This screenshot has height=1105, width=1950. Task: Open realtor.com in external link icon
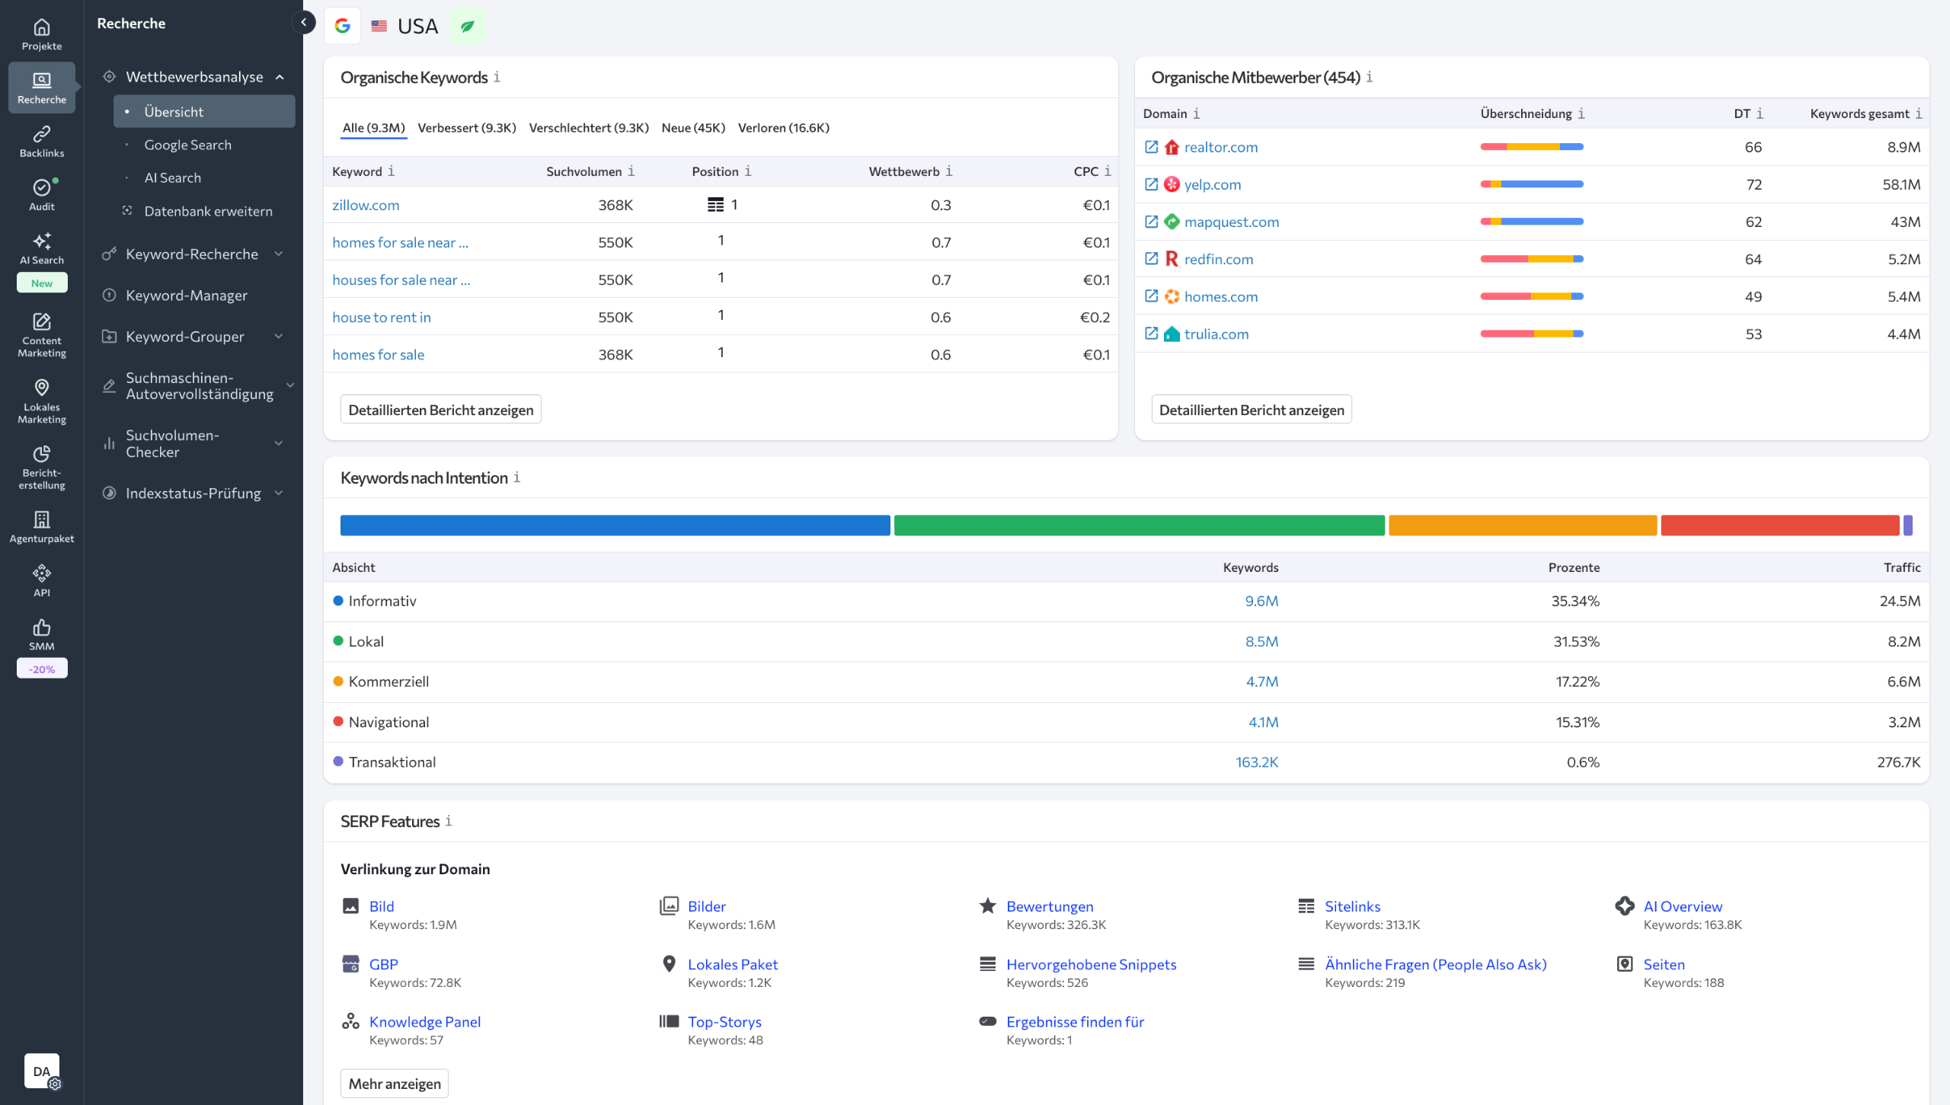click(1151, 147)
